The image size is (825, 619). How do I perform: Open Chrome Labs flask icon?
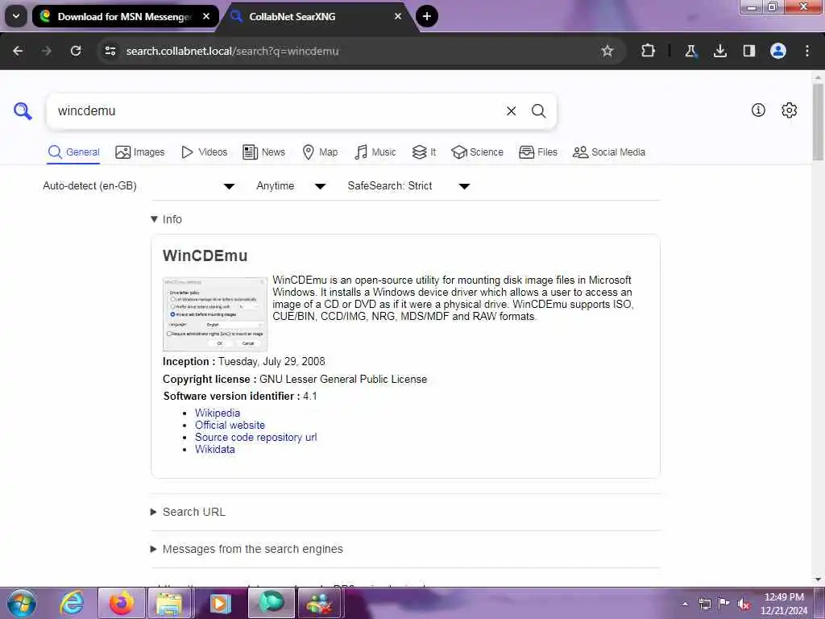pyautogui.click(x=690, y=51)
